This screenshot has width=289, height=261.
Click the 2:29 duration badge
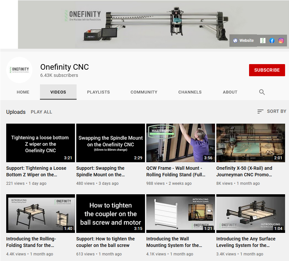138,158
